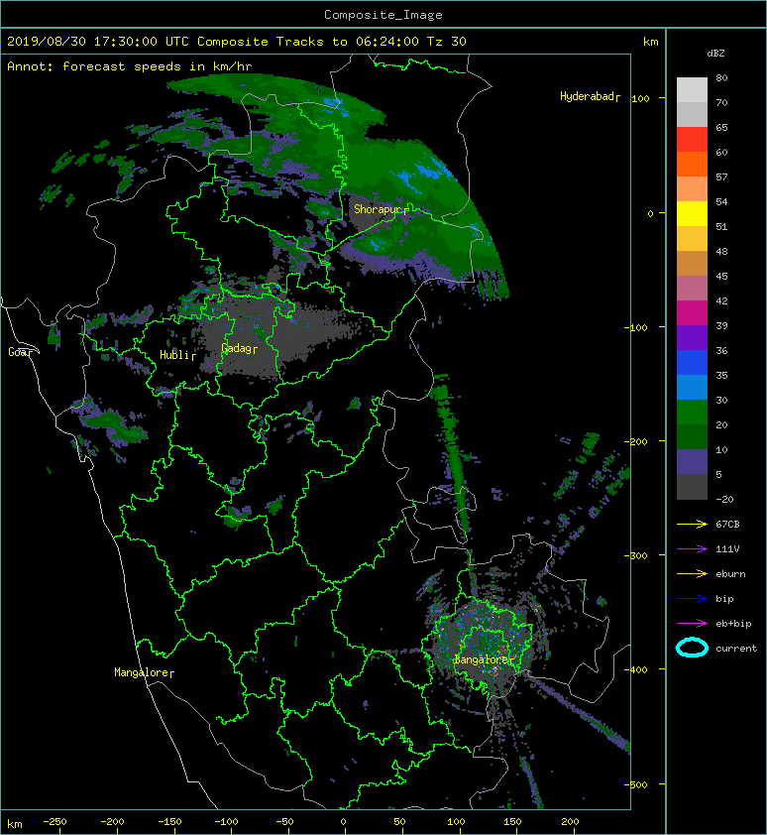767x835 pixels.
Task: Click the -250 tick on horizontal axis
Action: pos(55,822)
